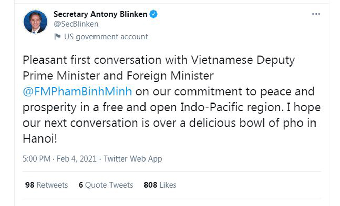Screen dimensions: 340x206
Task: Open the @FMPhamBinhMinh mention link
Action: click(x=77, y=91)
